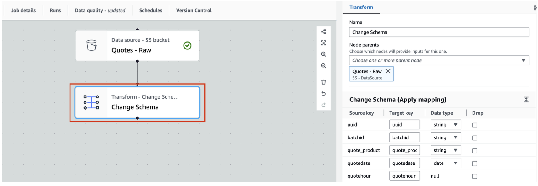Image resolution: width=538 pixels, height=186 pixels.
Task: Change the data type for quotedate
Action: click(446, 163)
